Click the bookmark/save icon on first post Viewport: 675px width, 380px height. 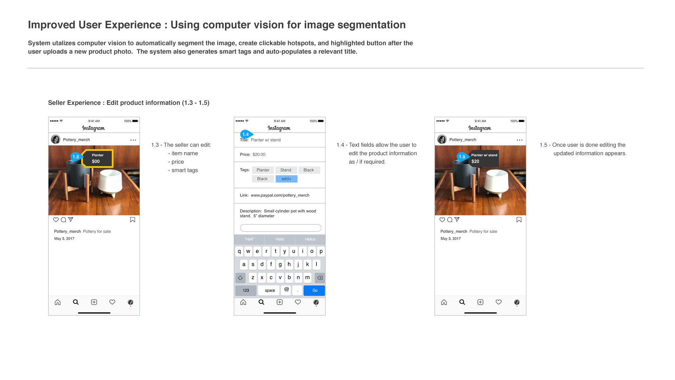[134, 220]
